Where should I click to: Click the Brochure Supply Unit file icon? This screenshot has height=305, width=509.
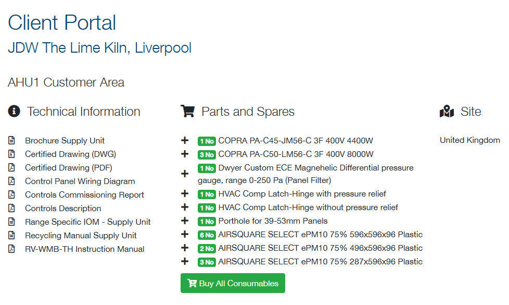(x=11, y=141)
